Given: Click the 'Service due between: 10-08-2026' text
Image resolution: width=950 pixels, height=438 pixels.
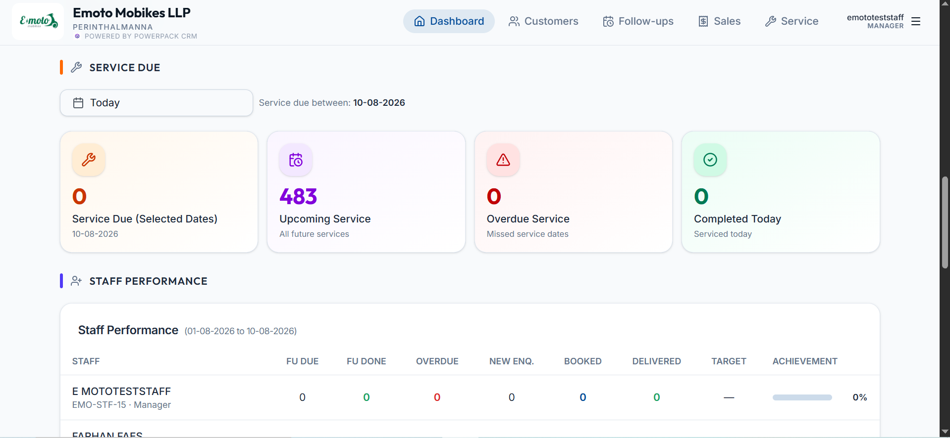Looking at the screenshot, I should click(x=332, y=103).
